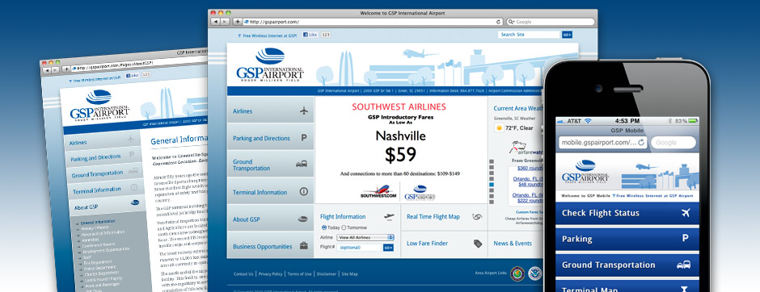The height and width of the screenshot is (292, 760).
Task: Click the Google search field in main Safari window
Action: tap(551, 22)
